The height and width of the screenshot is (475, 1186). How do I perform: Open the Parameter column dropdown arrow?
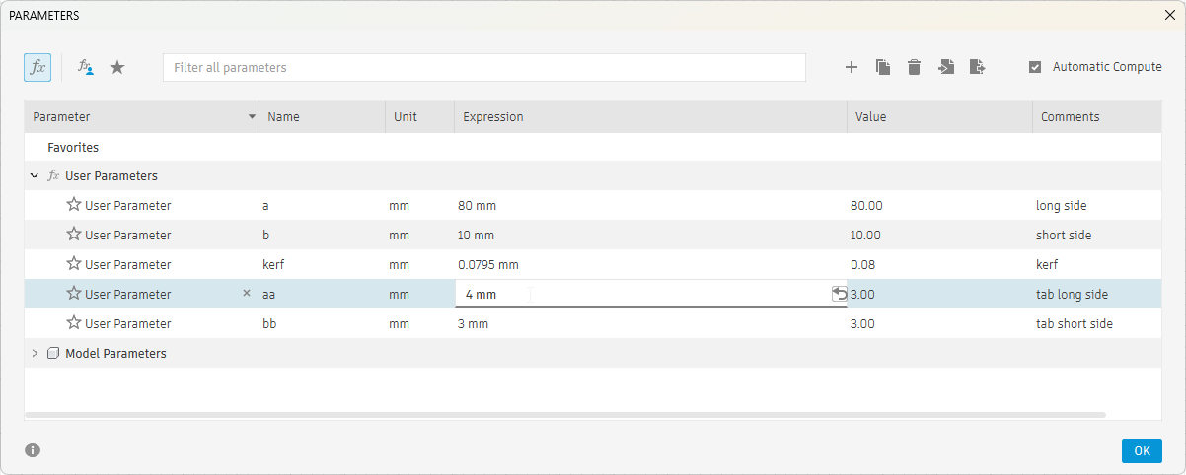coord(252,117)
